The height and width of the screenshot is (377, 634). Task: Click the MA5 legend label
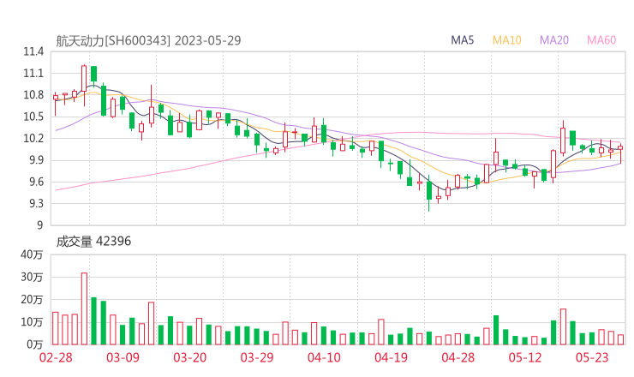[x=462, y=40]
